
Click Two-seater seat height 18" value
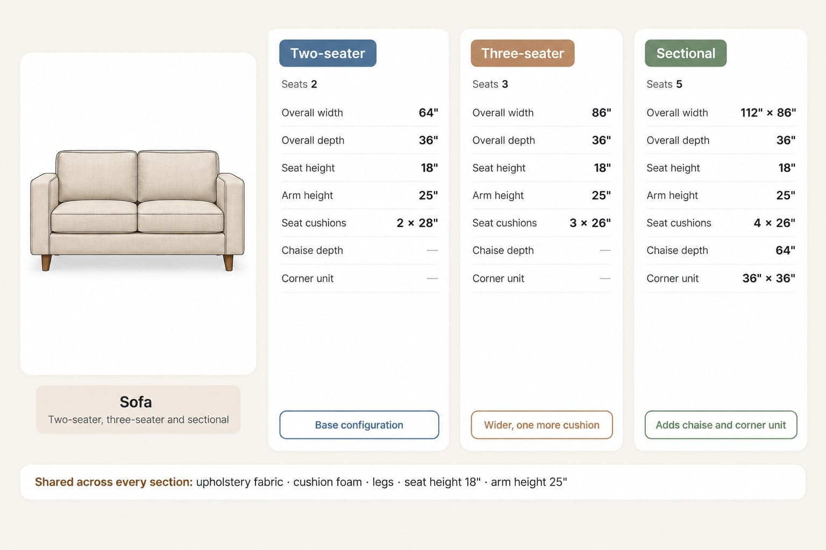coord(429,168)
